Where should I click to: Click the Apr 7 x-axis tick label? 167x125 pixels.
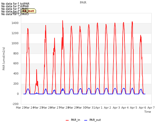[x=151, y=108]
